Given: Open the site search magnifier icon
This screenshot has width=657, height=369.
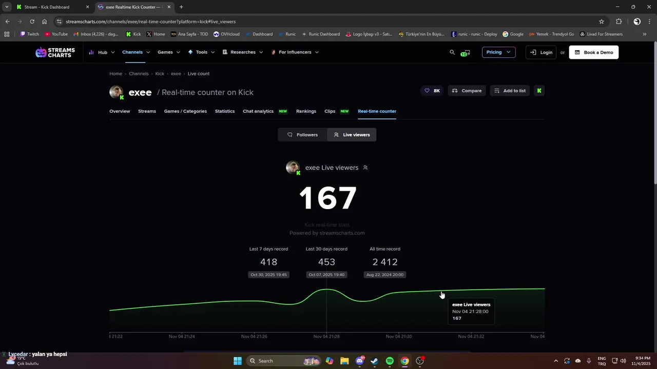Looking at the screenshot, I should pyautogui.click(x=452, y=52).
